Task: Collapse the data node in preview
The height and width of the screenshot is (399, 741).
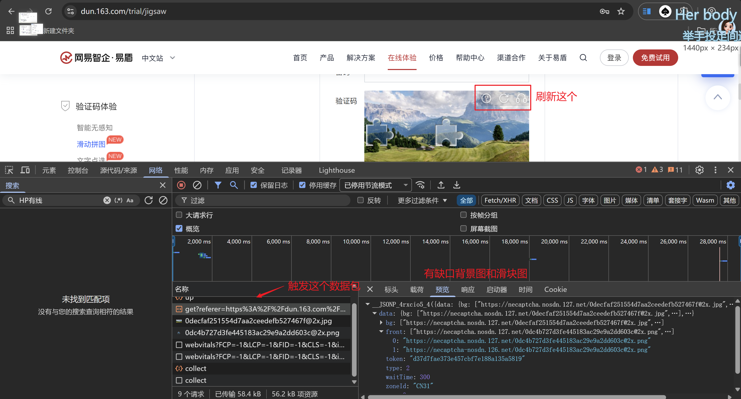Action: tap(375, 313)
